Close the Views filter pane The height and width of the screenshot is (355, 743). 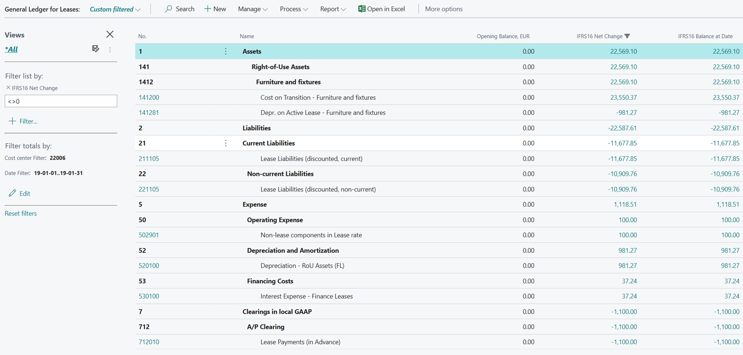click(110, 34)
